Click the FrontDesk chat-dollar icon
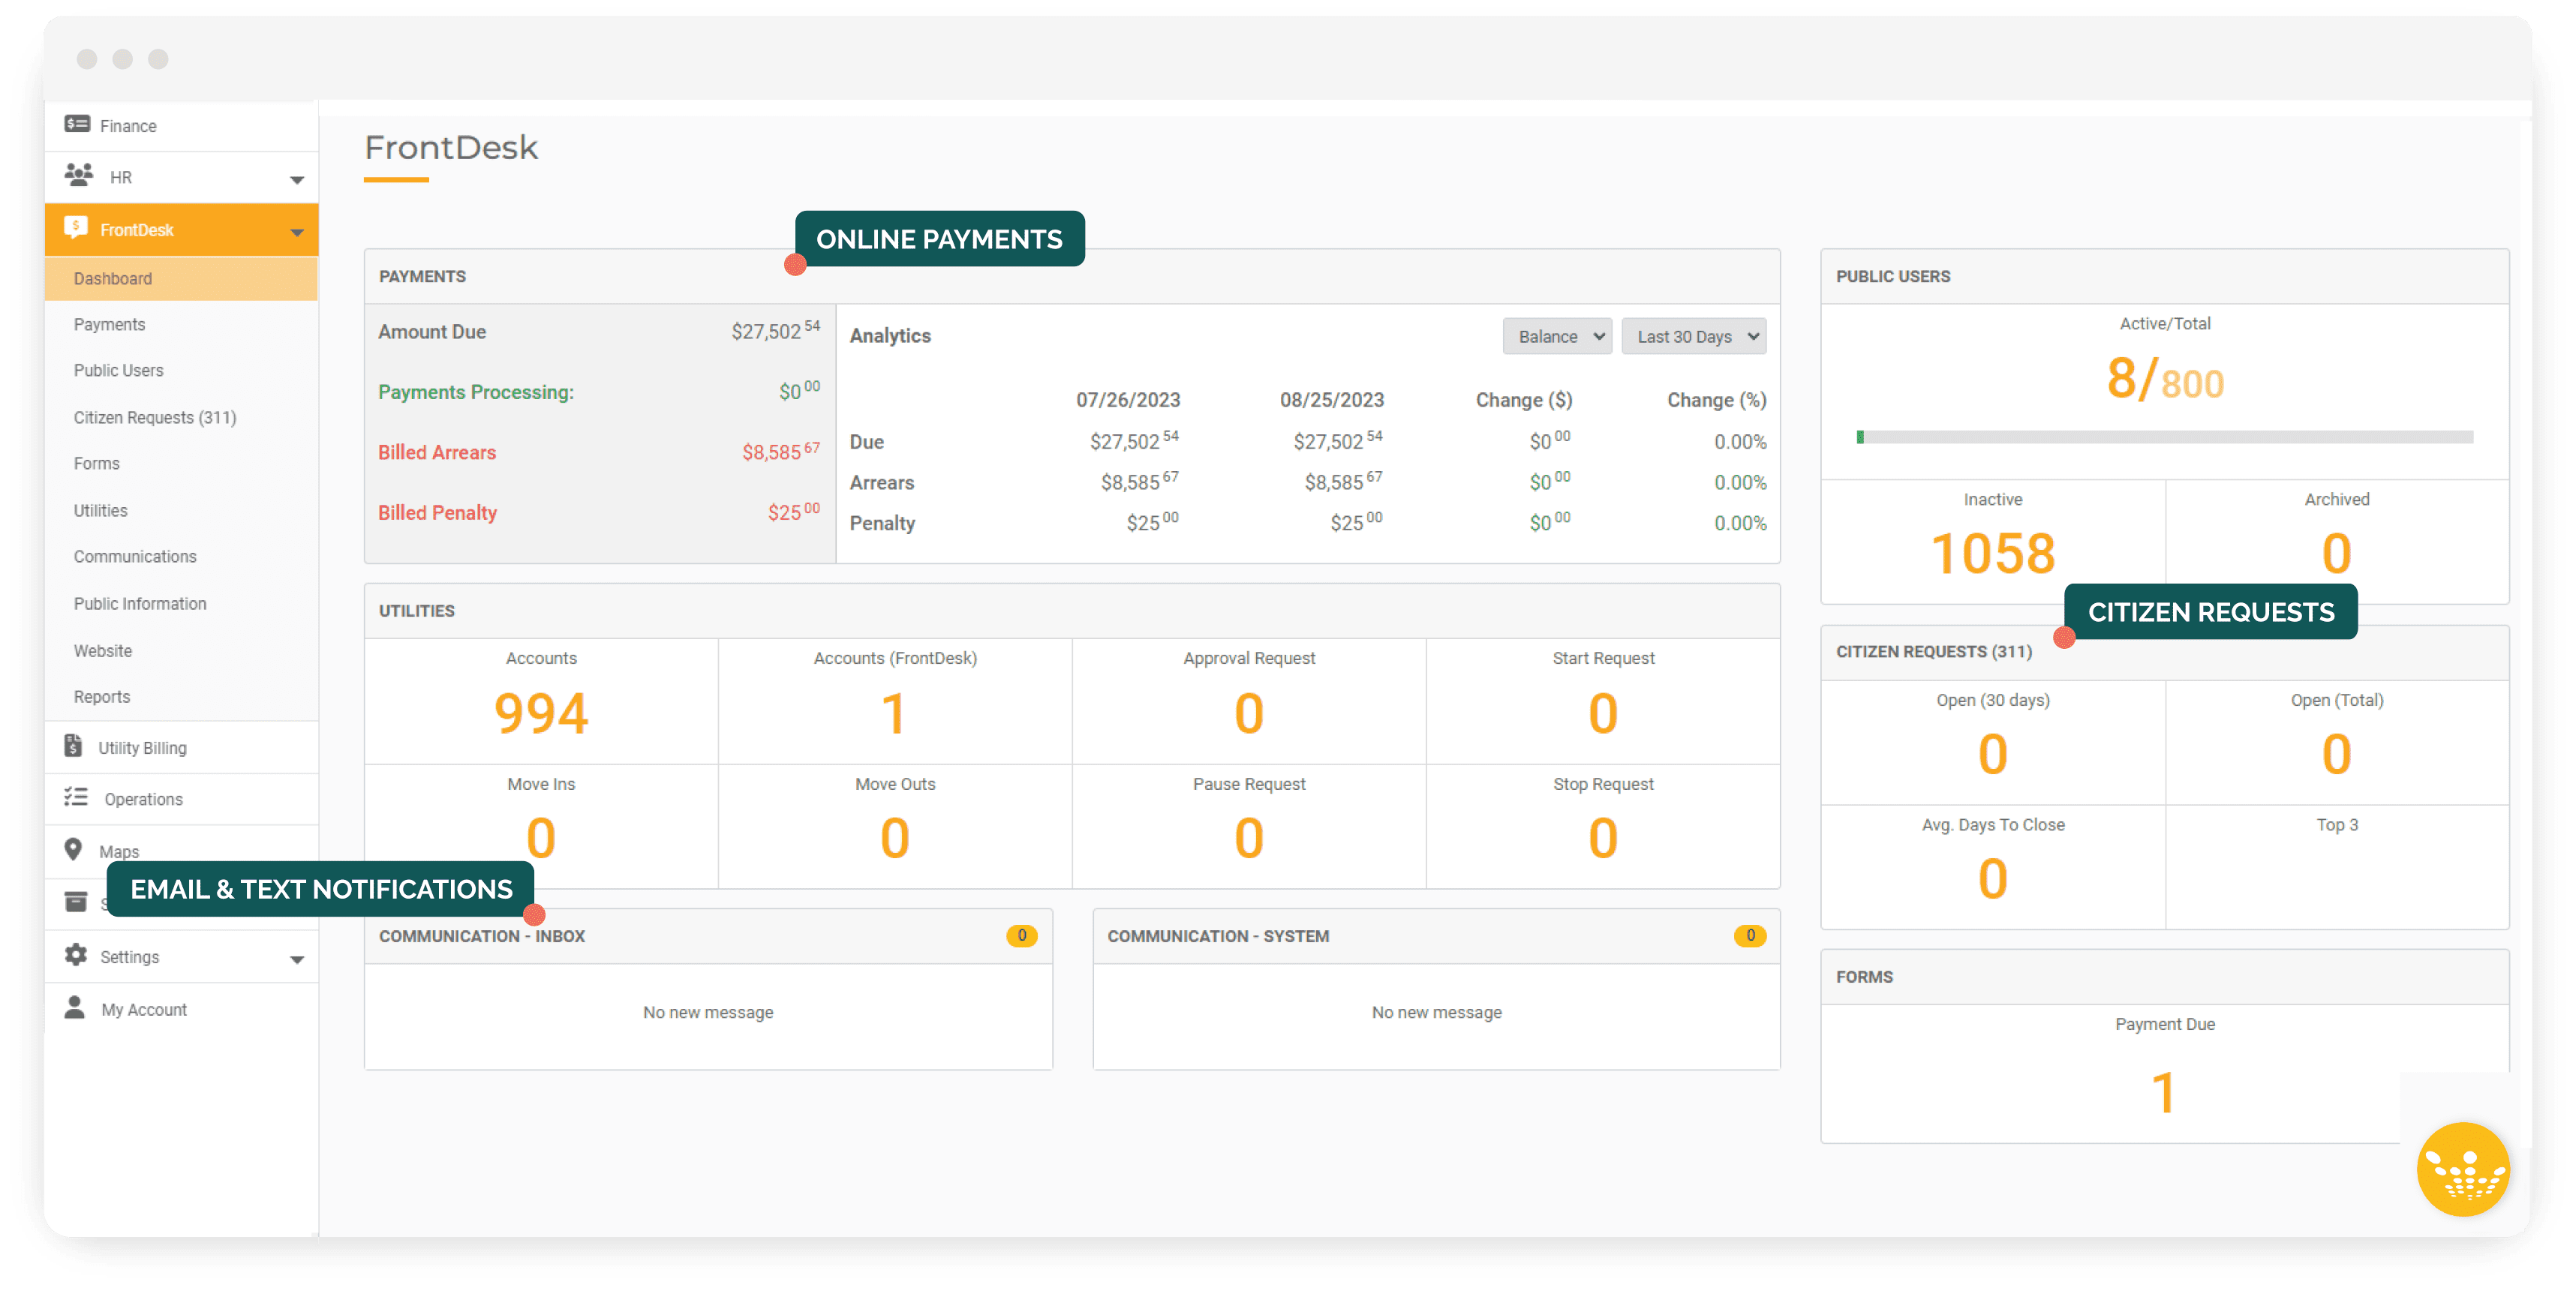Screen dimensions: 2576x1291 tap(76, 227)
